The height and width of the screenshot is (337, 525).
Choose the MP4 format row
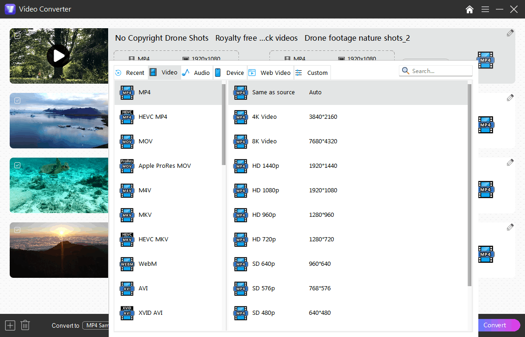coord(168,92)
